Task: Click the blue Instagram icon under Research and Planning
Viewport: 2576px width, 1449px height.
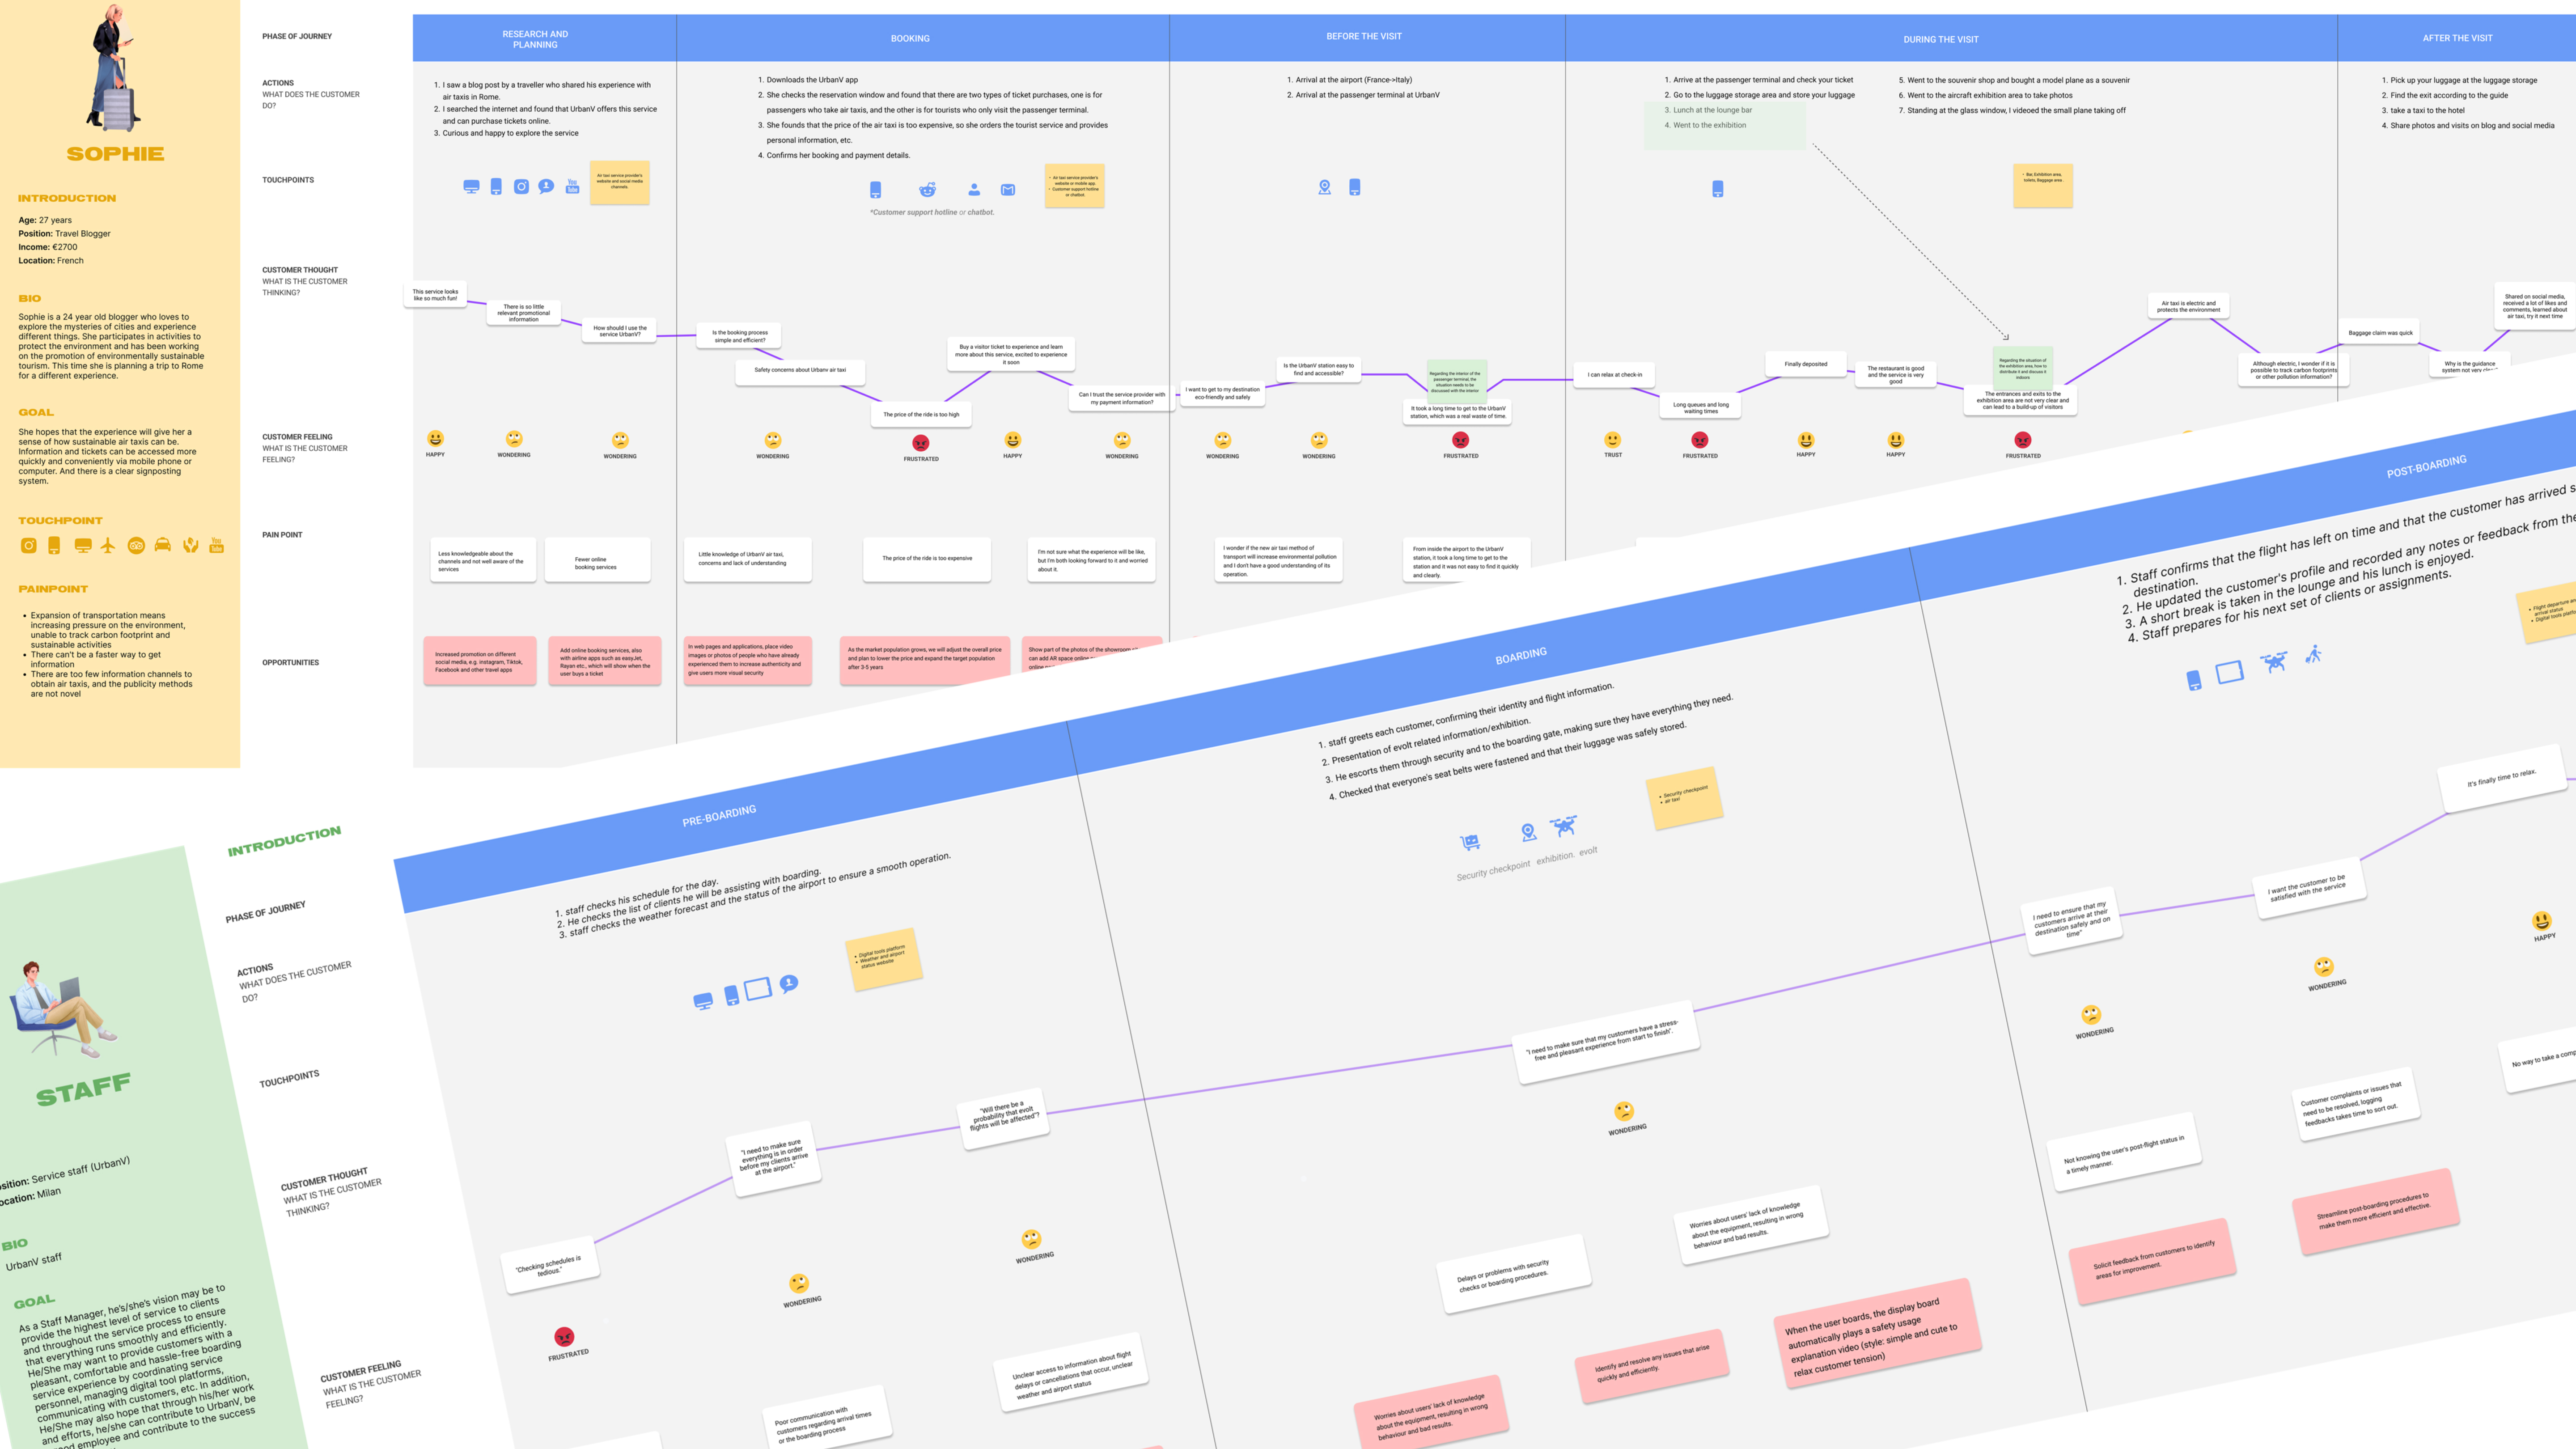Action: coord(521,187)
